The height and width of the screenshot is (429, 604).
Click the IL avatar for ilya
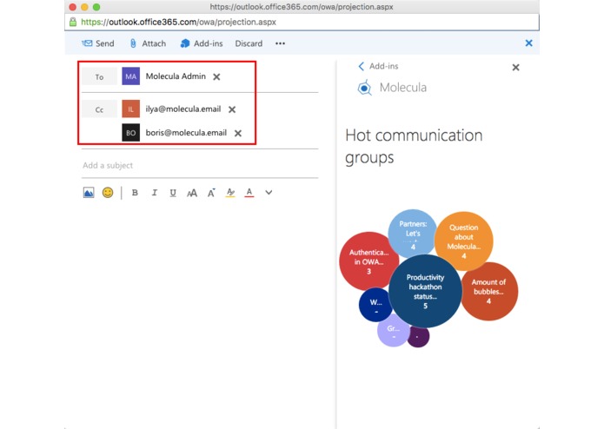coord(131,109)
